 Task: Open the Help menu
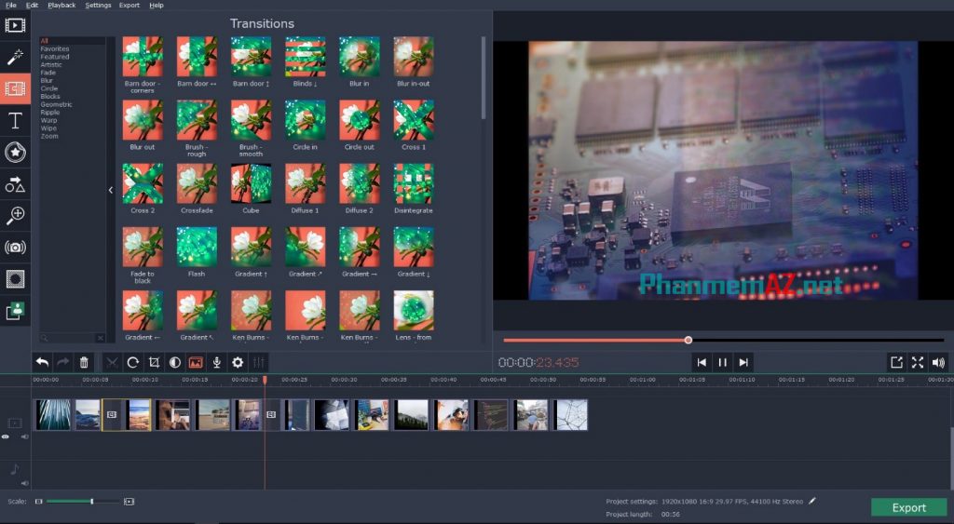(x=157, y=5)
